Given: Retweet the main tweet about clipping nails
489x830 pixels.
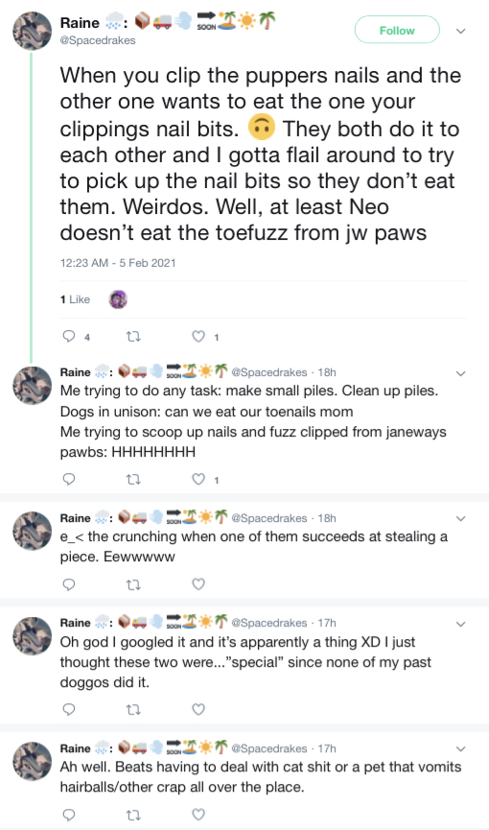Looking at the screenshot, I should pos(132,336).
